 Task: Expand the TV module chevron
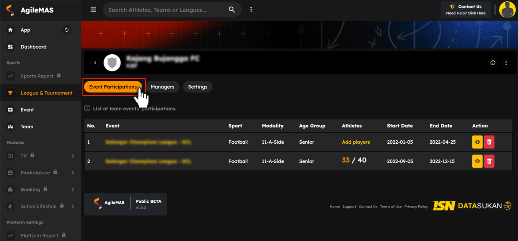pyautogui.click(x=73, y=156)
